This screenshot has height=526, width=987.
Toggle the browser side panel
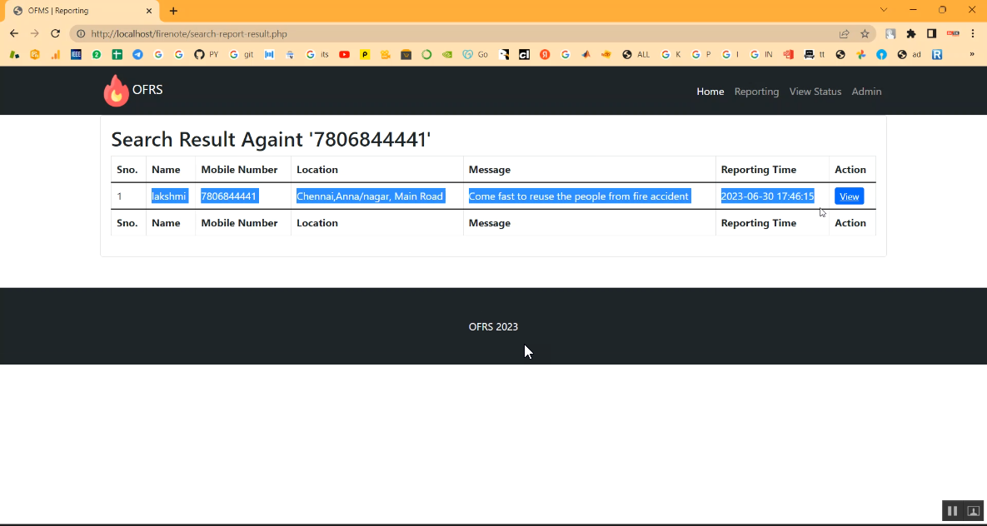pyautogui.click(x=932, y=34)
